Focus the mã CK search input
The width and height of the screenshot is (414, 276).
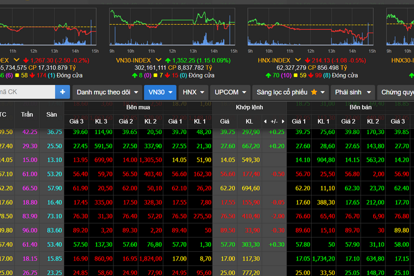[x=28, y=92]
